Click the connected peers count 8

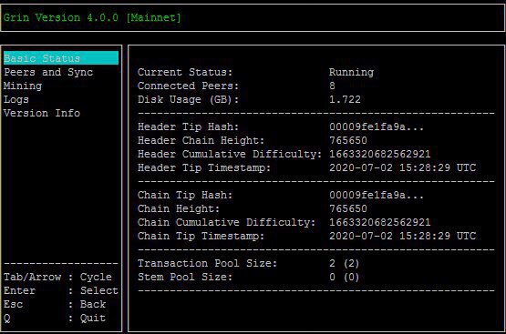pos(333,86)
